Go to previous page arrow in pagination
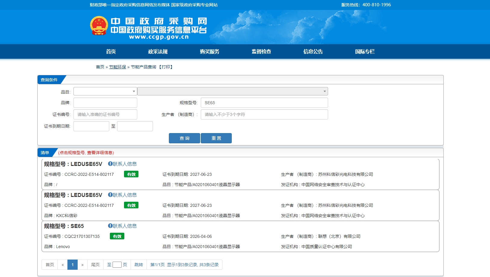Viewport: 490px width, 277px height. point(63,265)
